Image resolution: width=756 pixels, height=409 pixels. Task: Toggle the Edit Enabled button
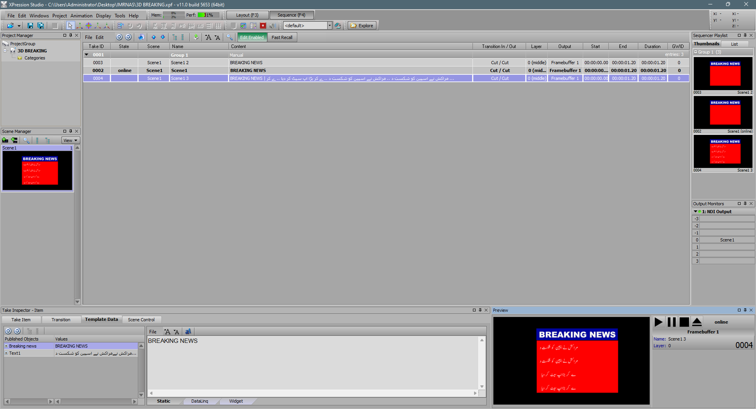252,37
